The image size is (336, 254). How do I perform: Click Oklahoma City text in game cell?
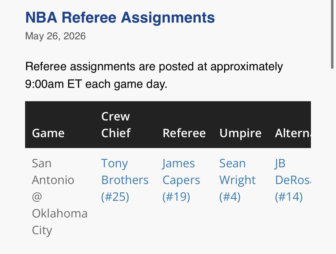pos(60,222)
